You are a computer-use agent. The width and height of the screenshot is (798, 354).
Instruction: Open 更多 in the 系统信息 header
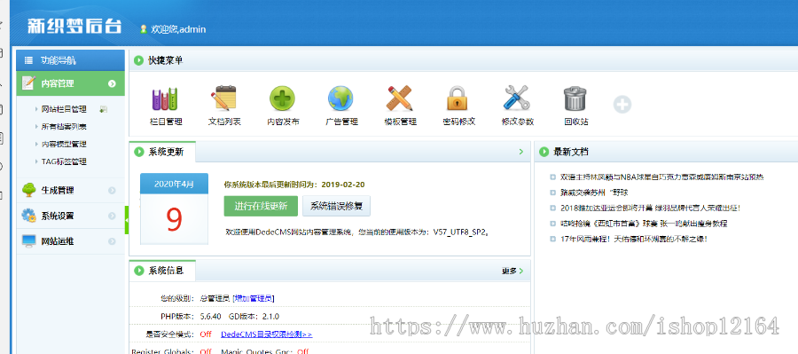pos(512,271)
